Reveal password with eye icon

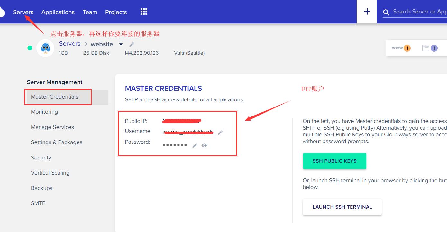204,145
